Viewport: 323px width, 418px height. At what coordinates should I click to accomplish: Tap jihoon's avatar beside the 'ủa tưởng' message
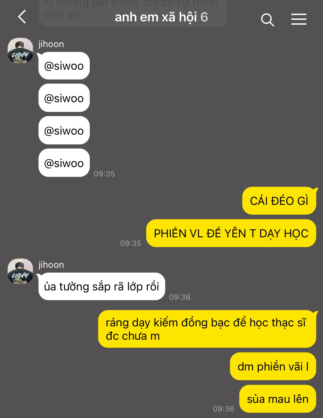pos(20,271)
